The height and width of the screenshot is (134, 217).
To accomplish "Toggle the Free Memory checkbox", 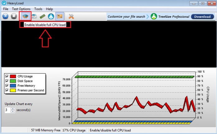I will [7, 86].
